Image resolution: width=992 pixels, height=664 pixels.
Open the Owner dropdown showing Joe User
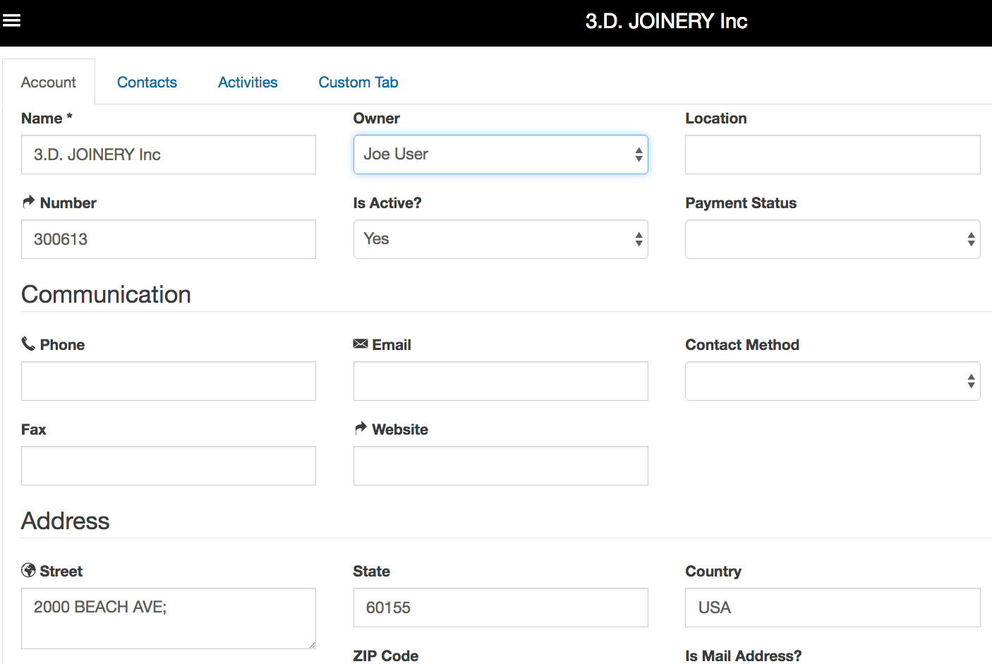pos(501,155)
